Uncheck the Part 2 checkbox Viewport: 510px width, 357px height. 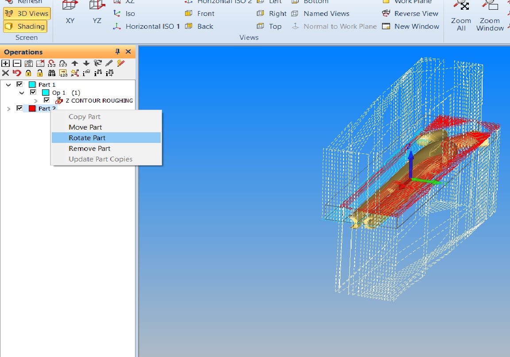[x=19, y=108]
